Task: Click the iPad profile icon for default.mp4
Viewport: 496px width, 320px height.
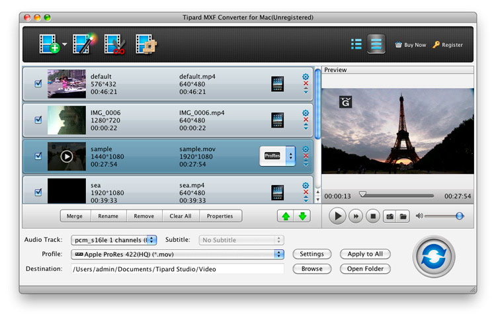Action: pos(277,84)
